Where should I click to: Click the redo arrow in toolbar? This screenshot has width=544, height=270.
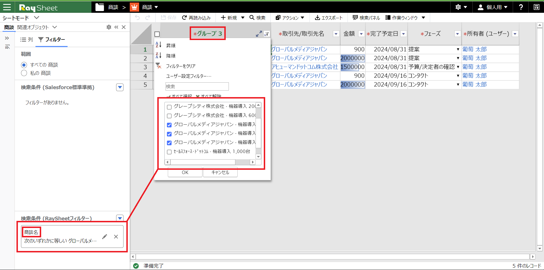coord(148,18)
